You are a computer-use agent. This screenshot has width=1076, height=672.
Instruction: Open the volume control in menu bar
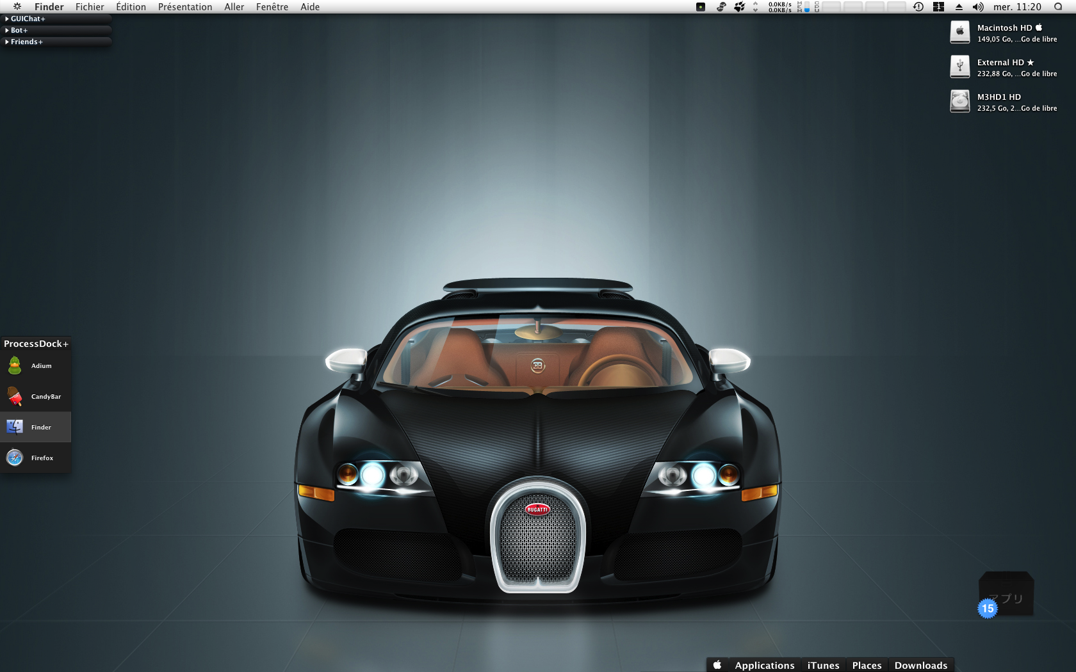pos(977,7)
